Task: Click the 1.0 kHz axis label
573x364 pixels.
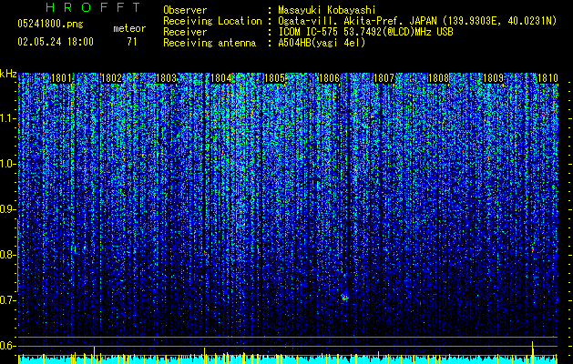Action: (x=7, y=164)
